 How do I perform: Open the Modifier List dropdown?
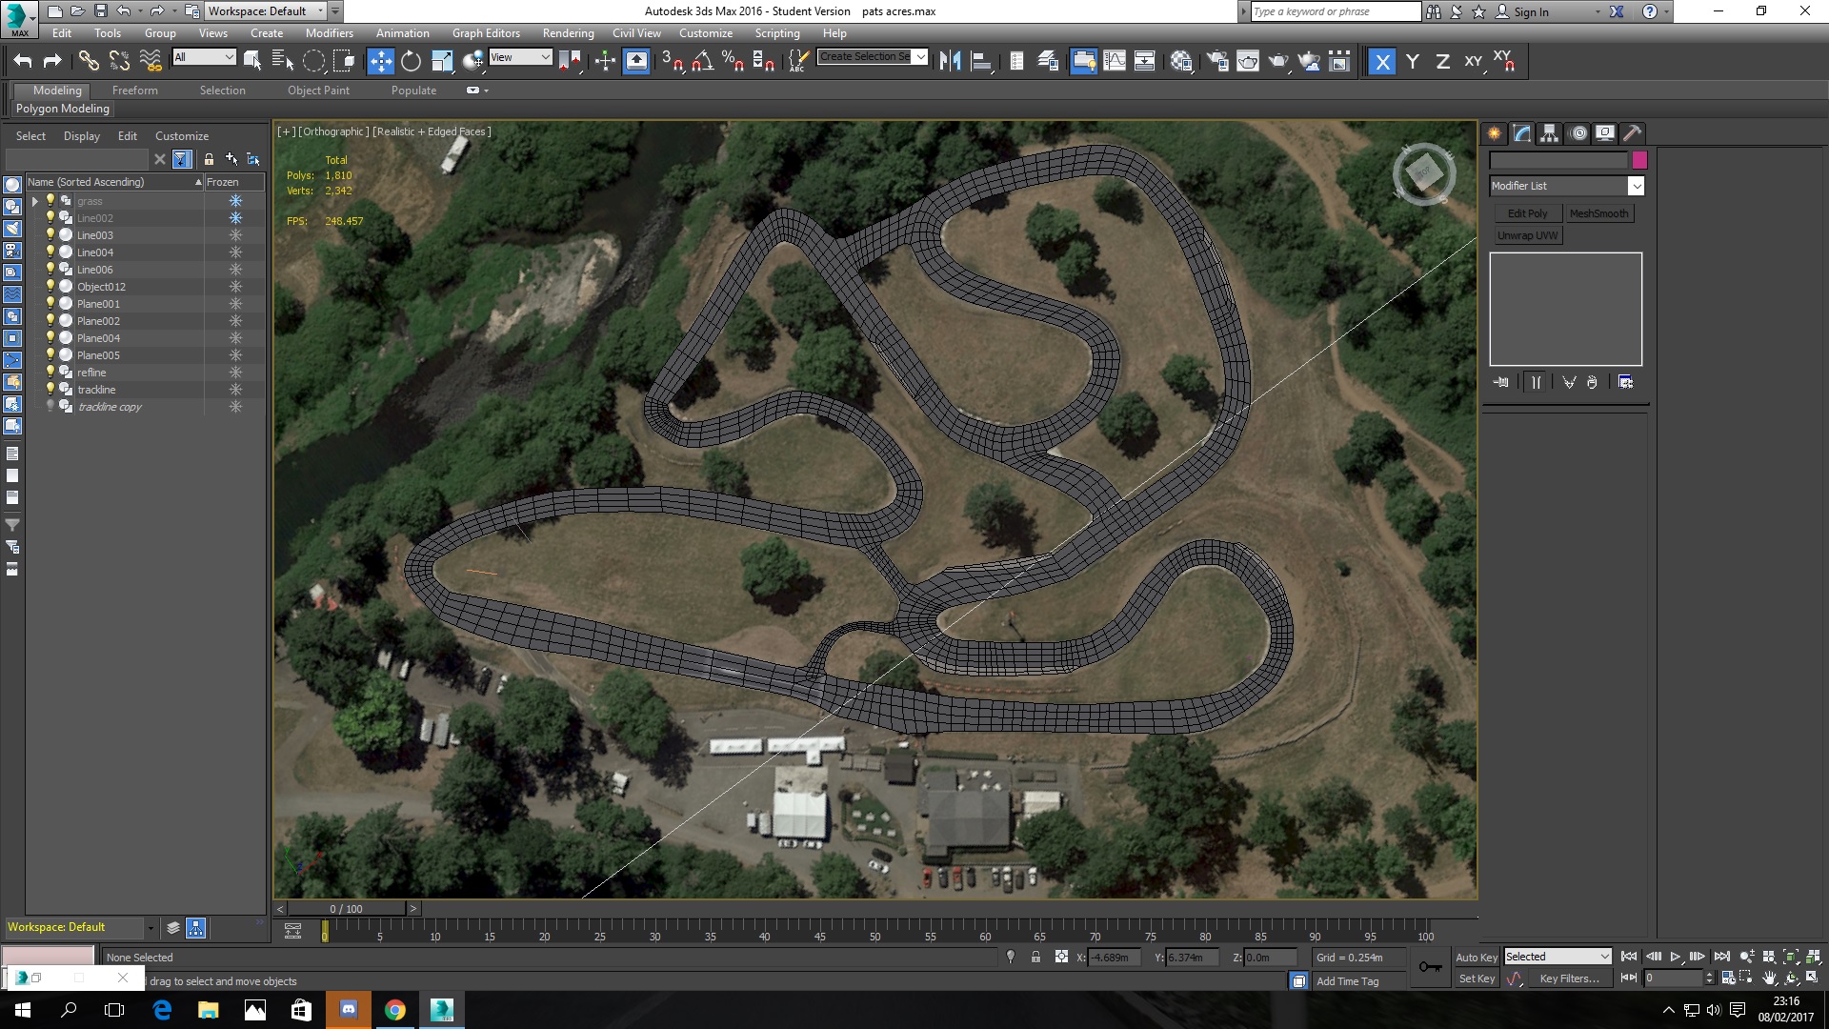1635,186
